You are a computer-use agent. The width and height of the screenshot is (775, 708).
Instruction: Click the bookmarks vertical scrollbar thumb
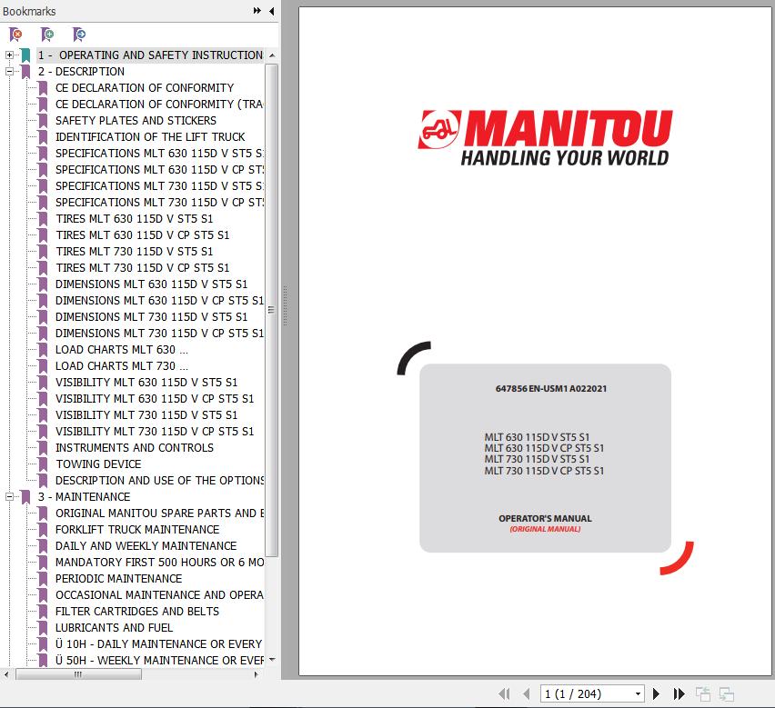[271, 310]
